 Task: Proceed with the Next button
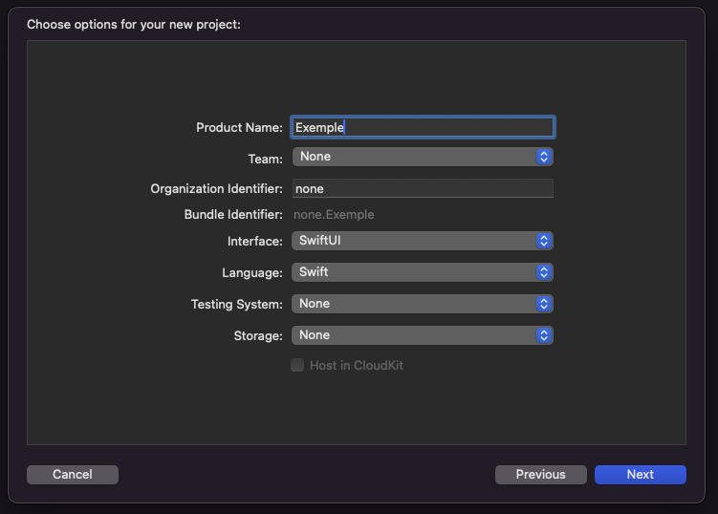[x=641, y=475]
